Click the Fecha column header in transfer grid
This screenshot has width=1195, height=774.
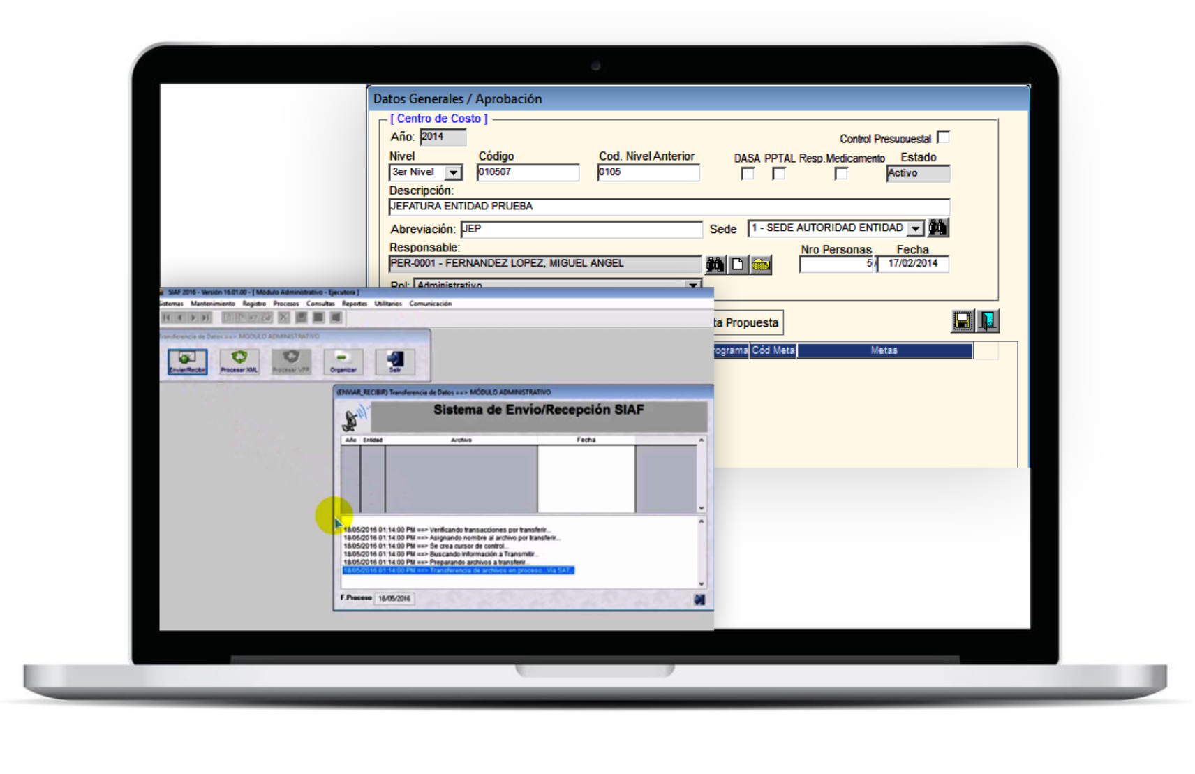(586, 440)
